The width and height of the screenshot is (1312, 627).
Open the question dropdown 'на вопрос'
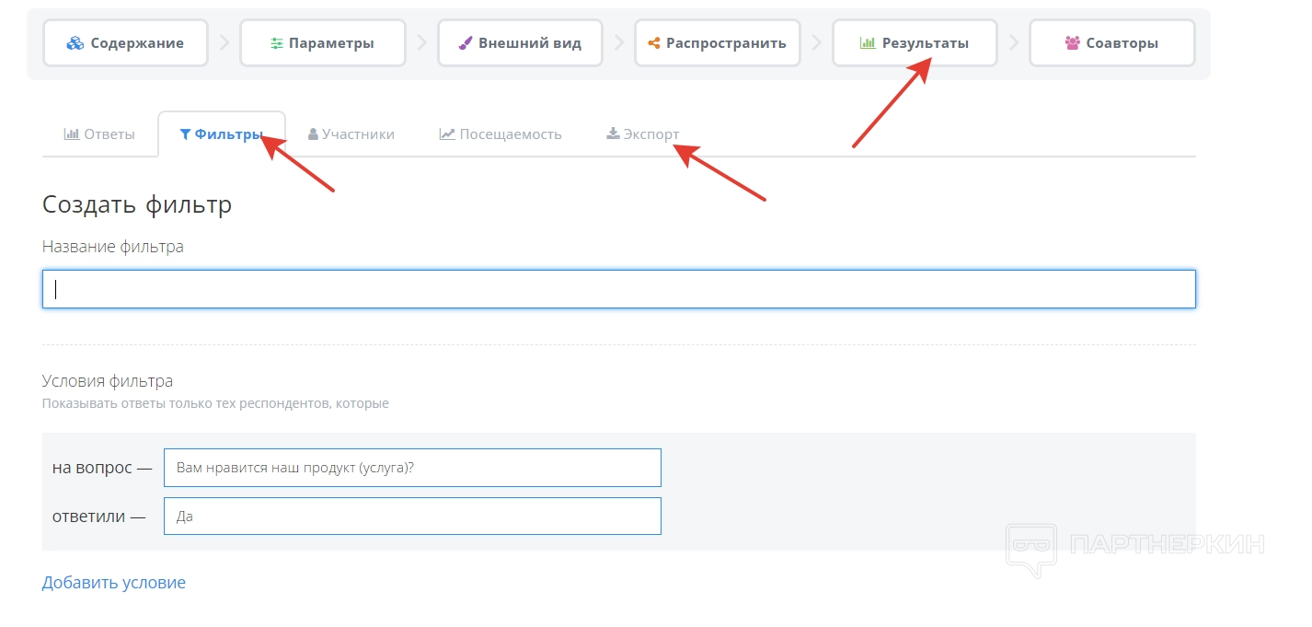[x=412, y=468]
